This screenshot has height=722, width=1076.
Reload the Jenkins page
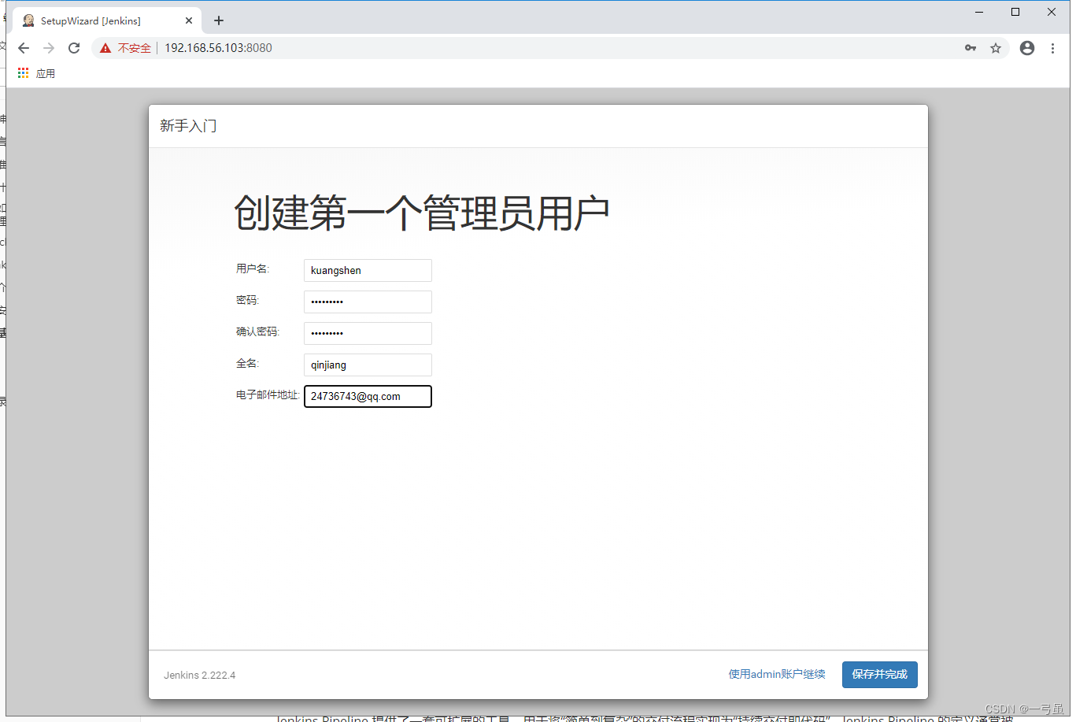[x=74, y=48]
